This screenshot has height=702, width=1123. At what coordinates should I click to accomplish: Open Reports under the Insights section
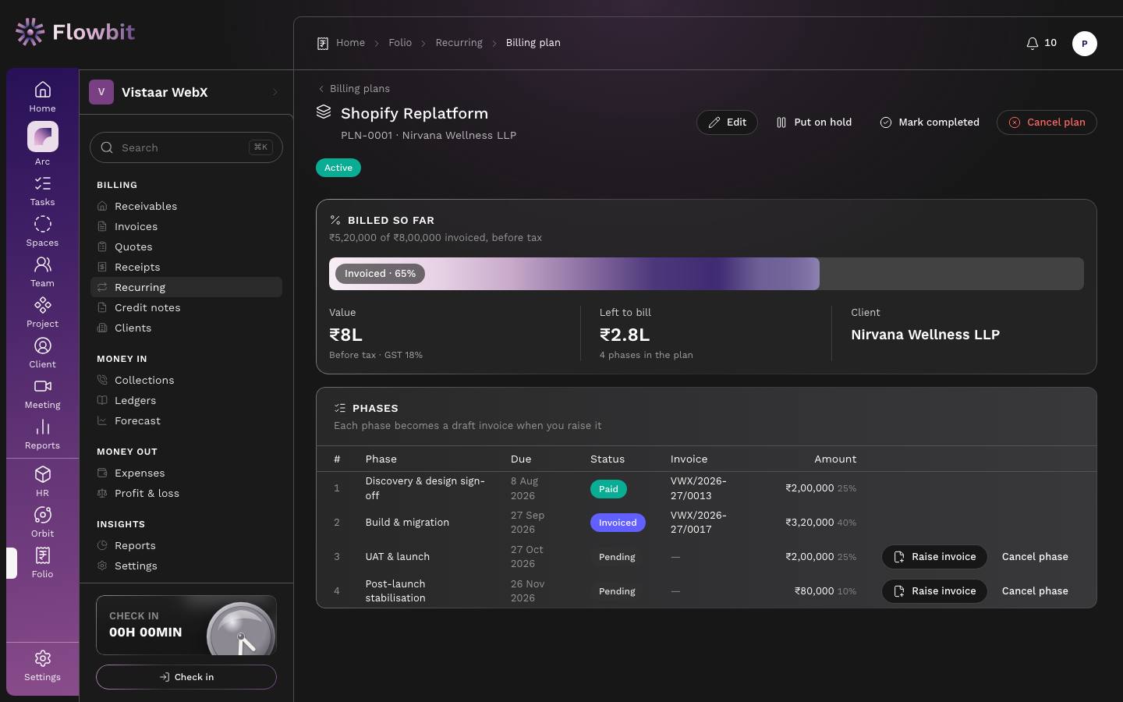pos(186,545)
